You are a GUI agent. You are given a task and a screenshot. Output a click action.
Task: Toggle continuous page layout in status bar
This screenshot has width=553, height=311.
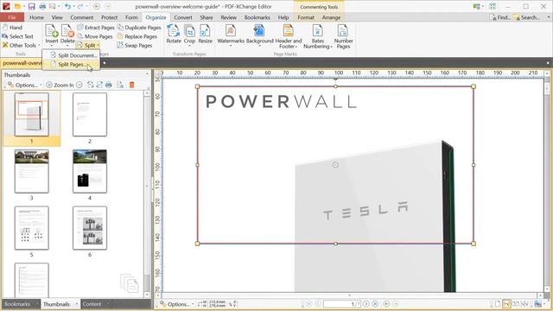(x=506, y=303)
